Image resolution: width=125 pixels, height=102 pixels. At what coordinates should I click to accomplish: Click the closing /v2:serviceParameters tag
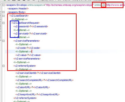27,59
